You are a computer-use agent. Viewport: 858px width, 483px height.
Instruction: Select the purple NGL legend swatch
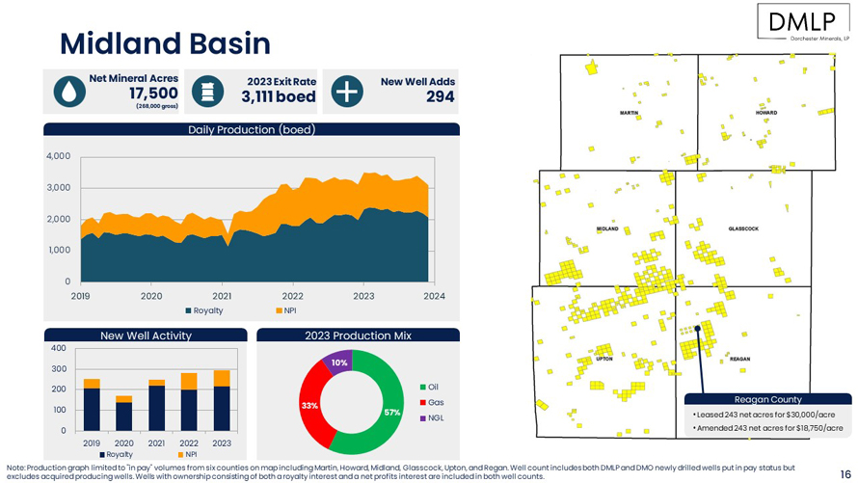pos(423,418)
